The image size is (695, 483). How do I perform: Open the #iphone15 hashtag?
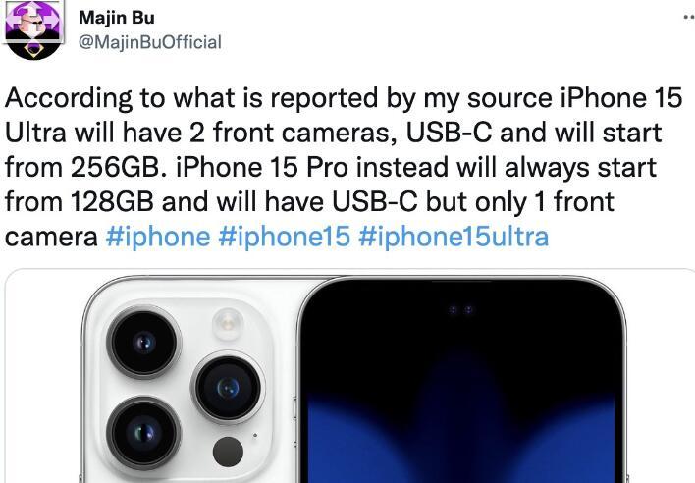(284, 237)
